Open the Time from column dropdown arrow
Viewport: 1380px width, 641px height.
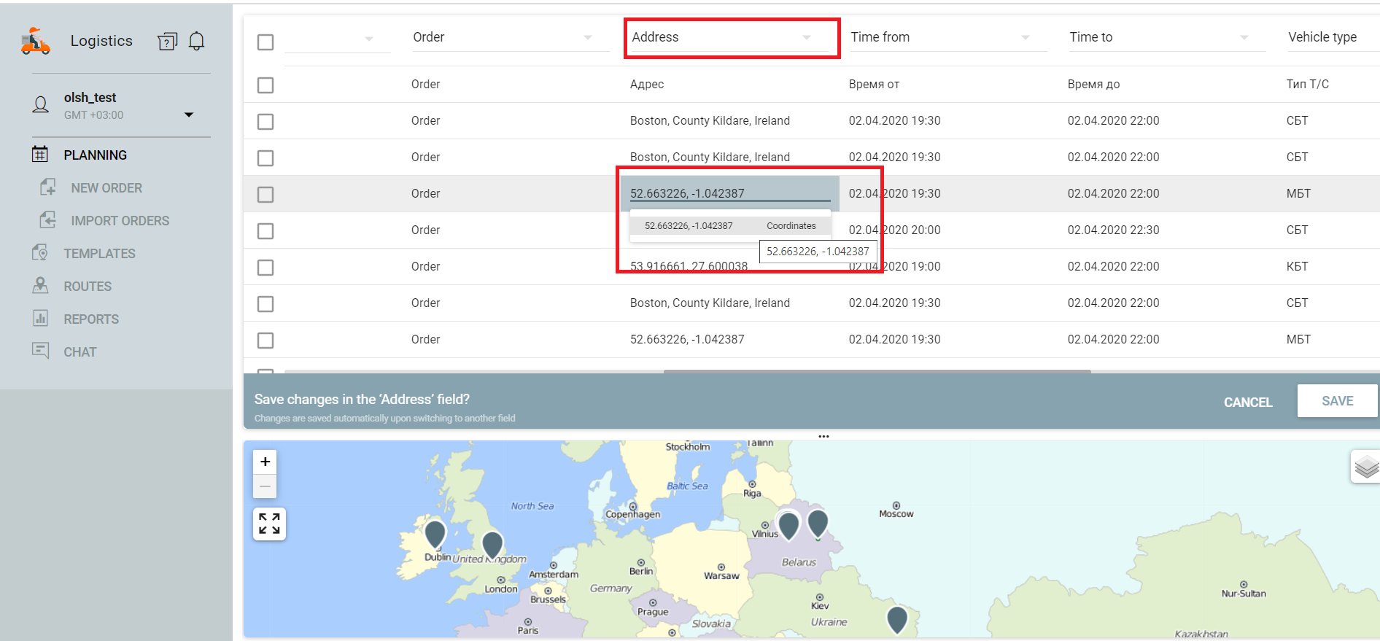pyautogui.click(x=1025, y=38)
